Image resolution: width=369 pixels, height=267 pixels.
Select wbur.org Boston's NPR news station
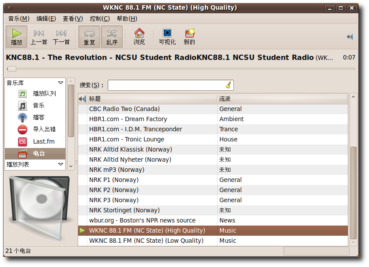coord(142,220)
